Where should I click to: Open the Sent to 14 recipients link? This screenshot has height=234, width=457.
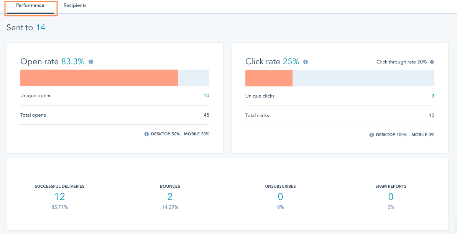(x=41, y=28)
